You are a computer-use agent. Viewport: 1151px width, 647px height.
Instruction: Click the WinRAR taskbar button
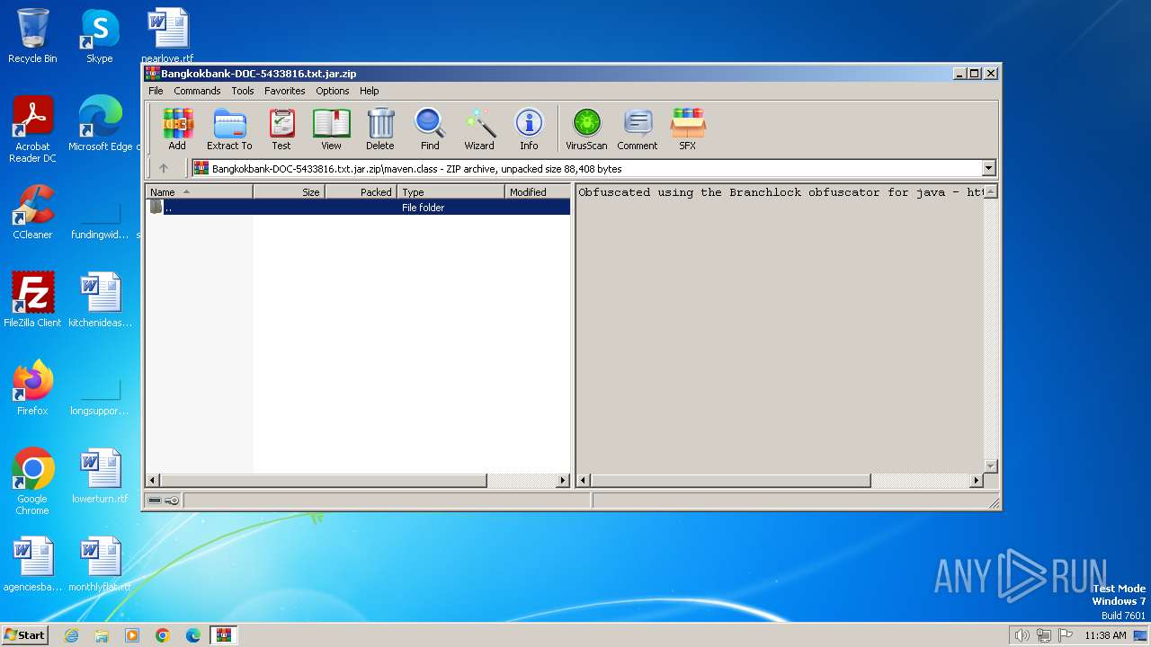223,635
